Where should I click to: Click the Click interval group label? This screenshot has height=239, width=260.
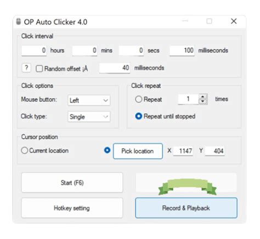pyautogui.click(x=37, y=36)
